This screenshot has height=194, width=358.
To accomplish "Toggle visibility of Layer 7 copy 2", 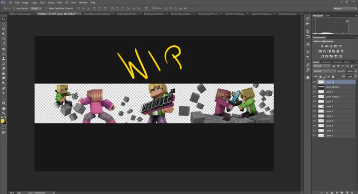I will tap(314, 97).
